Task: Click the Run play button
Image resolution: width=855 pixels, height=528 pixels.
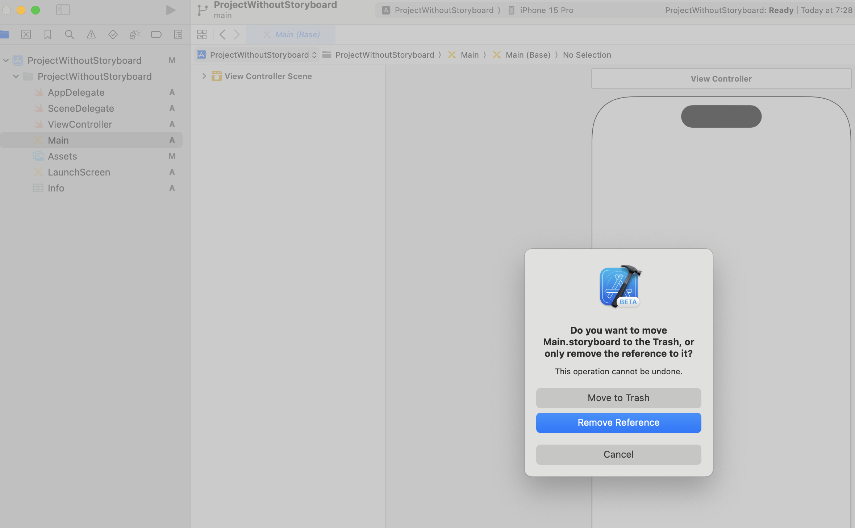Action: [x=171, y=10]
